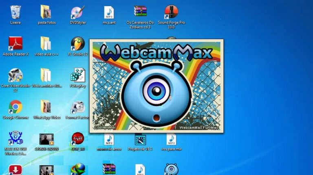Select Corel VideoStudio 12 shortcut
The height and width of the screenshot is (175, 313).
15,76
